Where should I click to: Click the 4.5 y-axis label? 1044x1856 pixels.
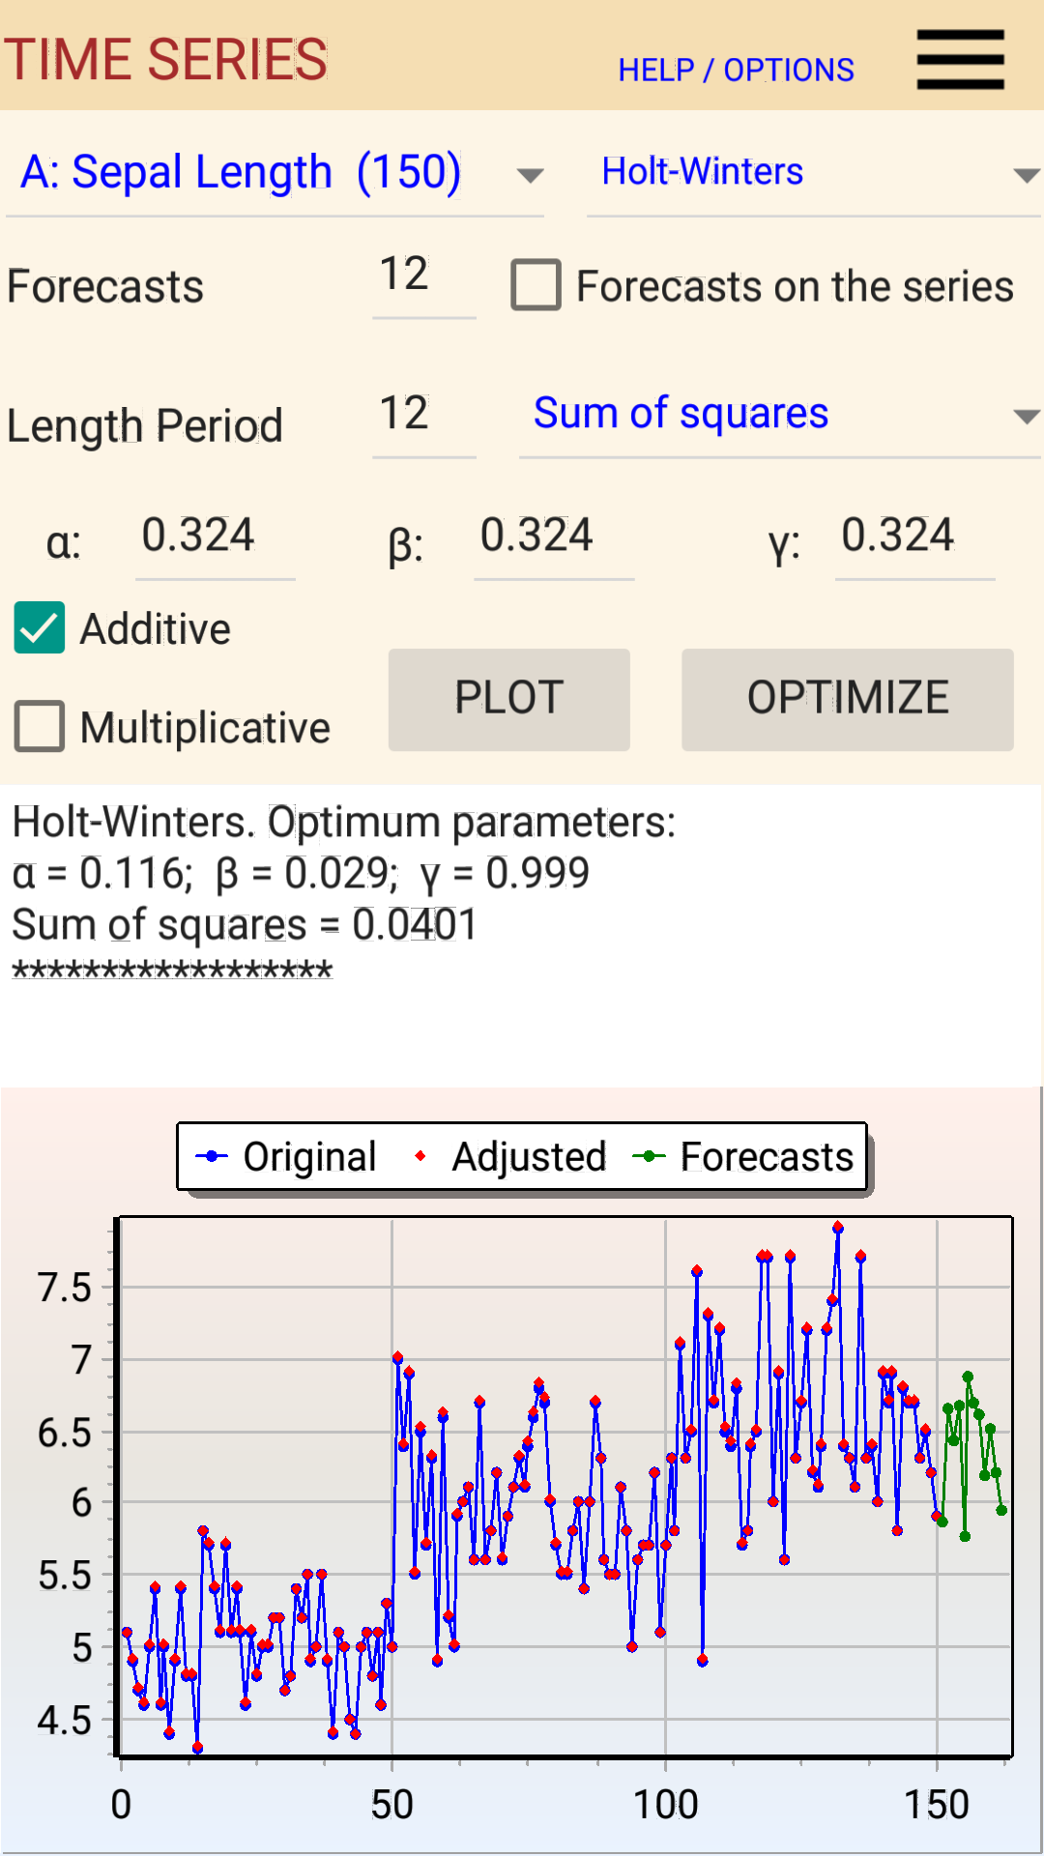[x=65, y=1721]
